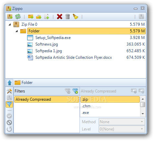Click the extension list scroll up arrow
Screen dimensions: 154x141
[x=143, y=99]
